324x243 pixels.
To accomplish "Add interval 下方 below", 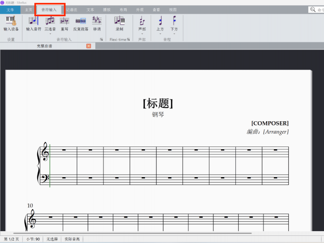I will tap(174, 23).
